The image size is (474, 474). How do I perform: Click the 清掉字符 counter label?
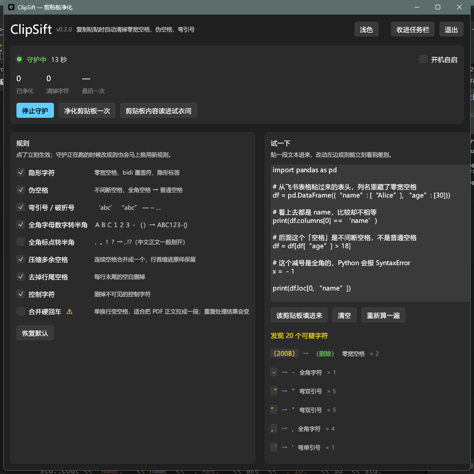pyautogui.click(x=57, y=91)
